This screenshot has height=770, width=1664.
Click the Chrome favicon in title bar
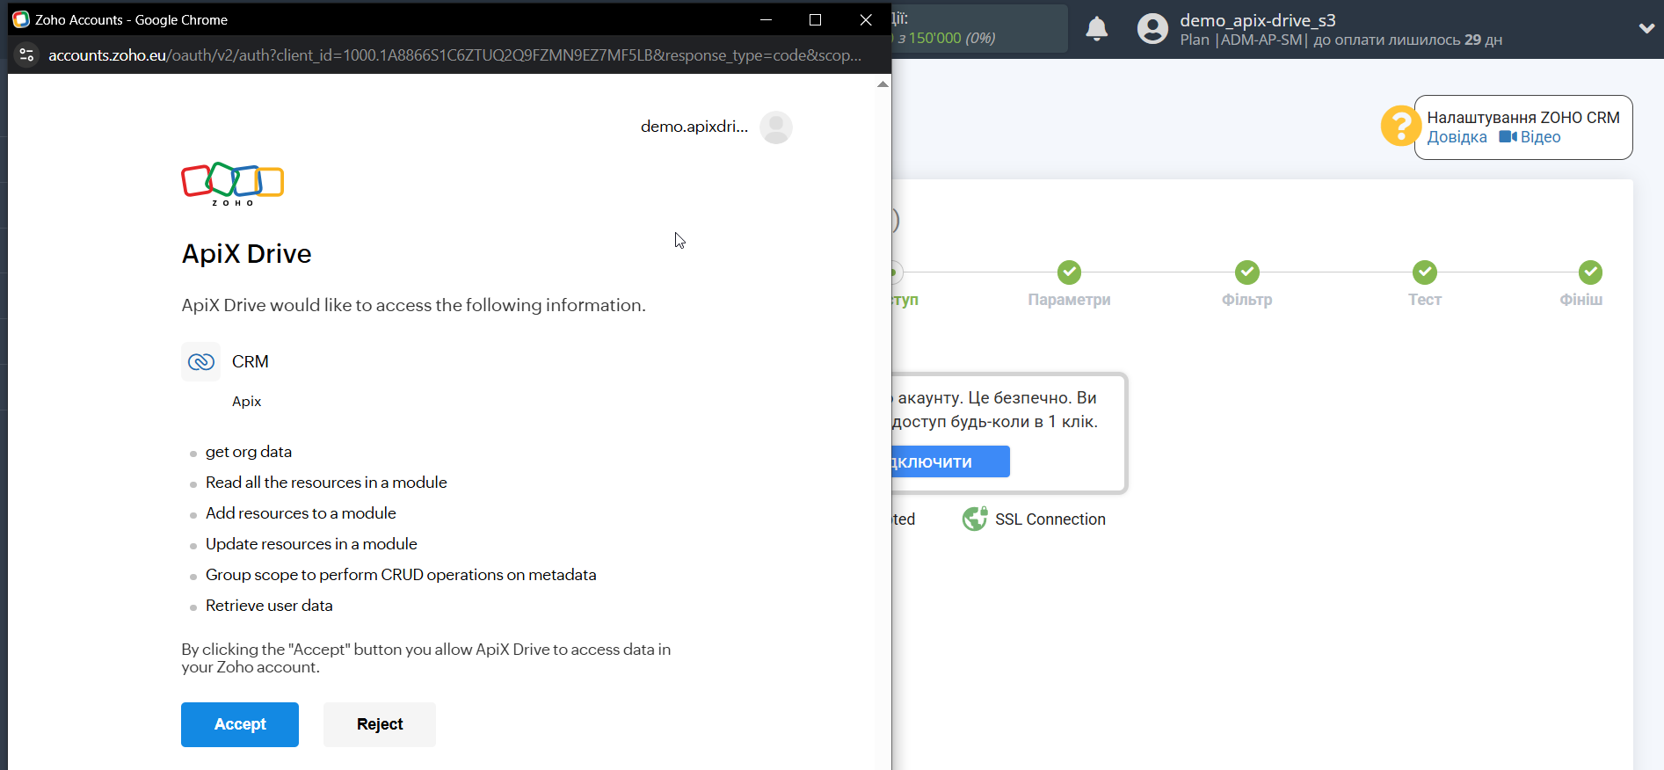pos(21,19)
